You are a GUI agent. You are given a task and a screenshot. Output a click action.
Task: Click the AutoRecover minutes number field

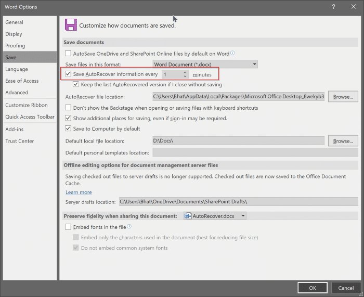coord(172,74)
